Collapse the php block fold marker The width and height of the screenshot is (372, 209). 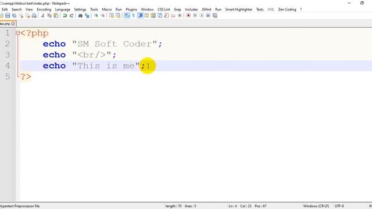[x=17, y=33]
